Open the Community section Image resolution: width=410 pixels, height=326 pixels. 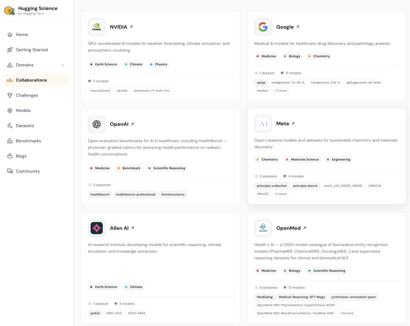click(x=36, y=171)
